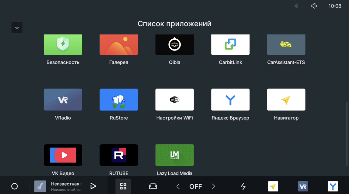
Task: Open the RUTUBE app
Action: click(119, 155)
